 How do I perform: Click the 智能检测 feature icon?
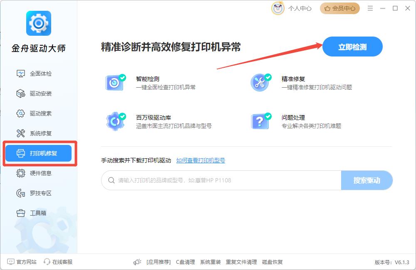coord(115,83)
